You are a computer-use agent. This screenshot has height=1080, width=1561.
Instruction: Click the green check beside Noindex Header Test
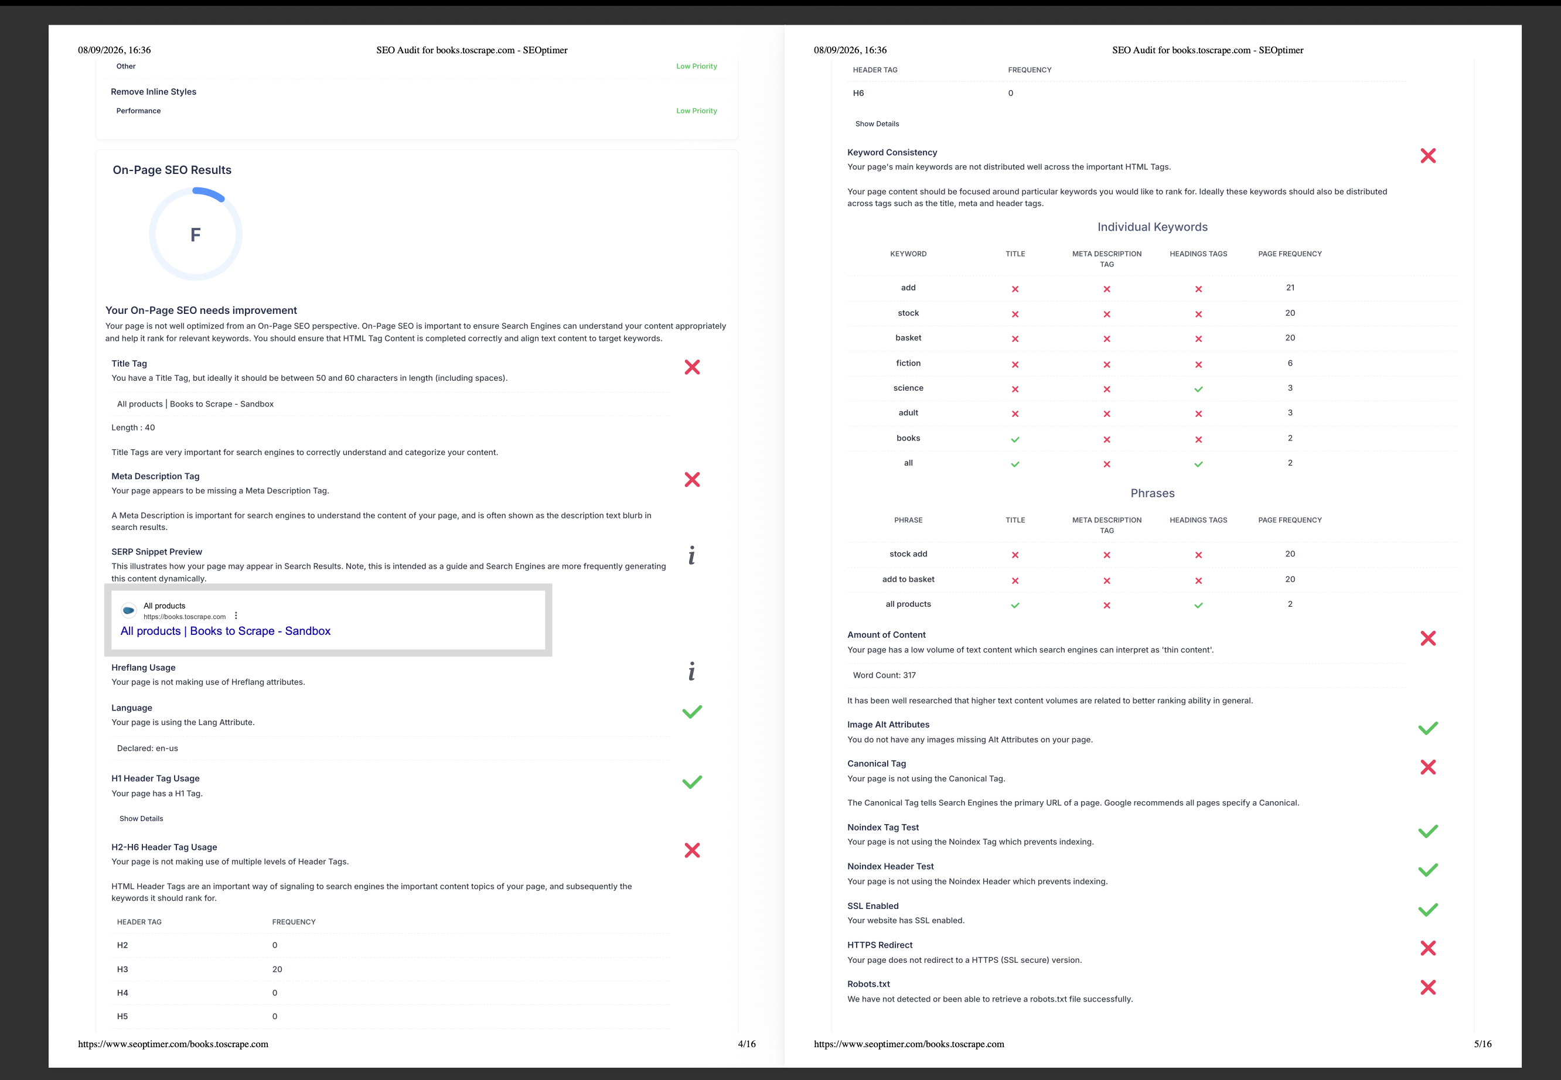click(x=1429, y=870)
